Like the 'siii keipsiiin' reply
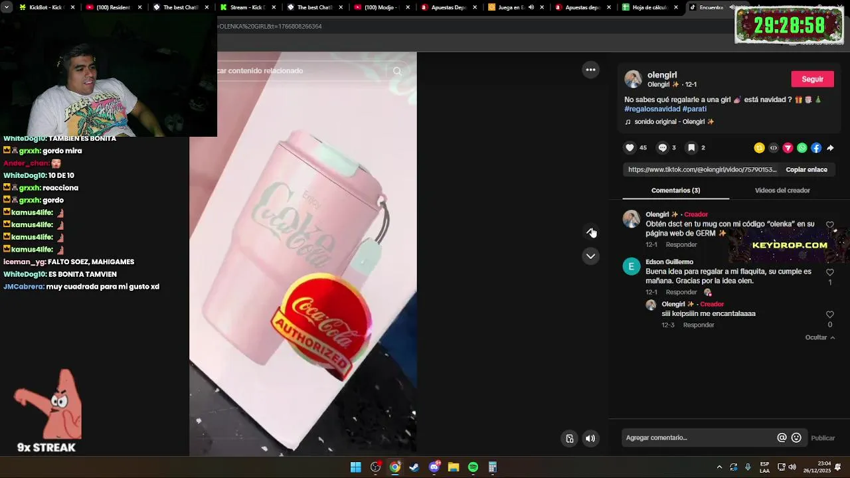The image size is (850, 478). [829, 315]
